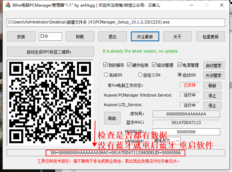Click the 启动管家 button
Viewport: 232px width, 172px height.
pyautogui.click(x=214, y=65)
